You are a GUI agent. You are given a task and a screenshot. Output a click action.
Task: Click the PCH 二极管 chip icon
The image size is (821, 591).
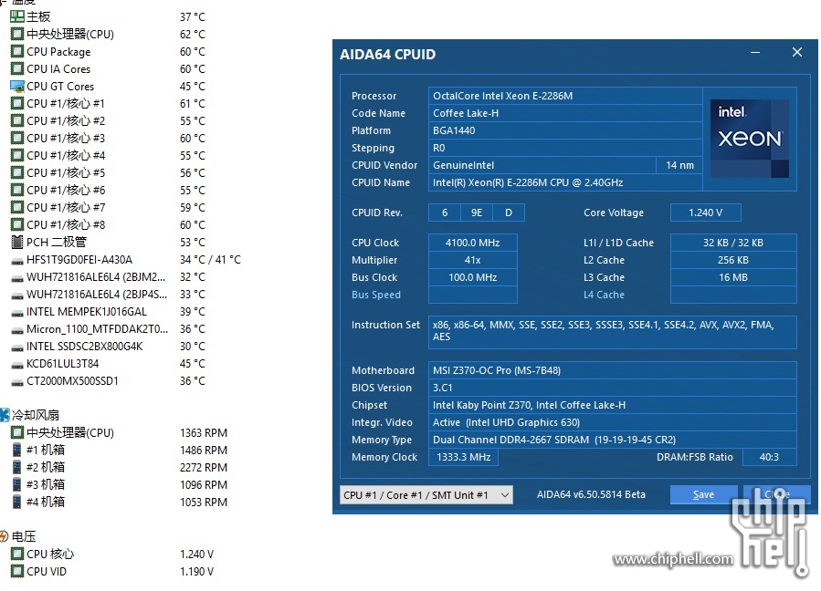point(17,242)
